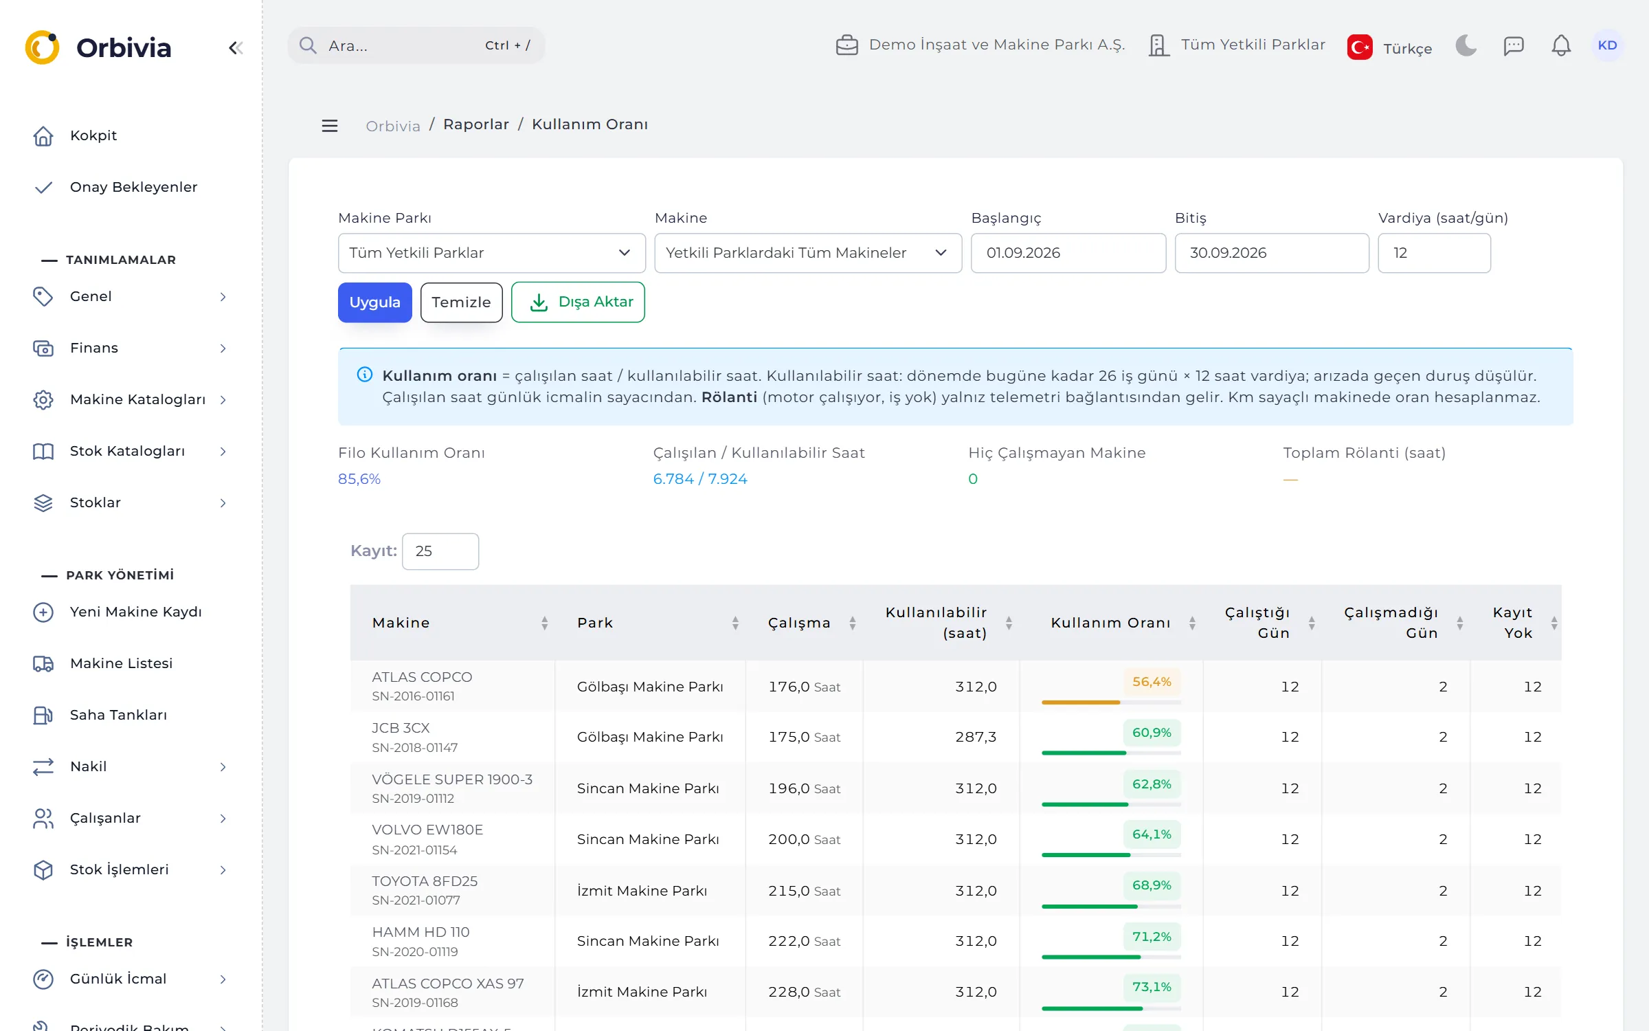Image resolution: width=1649 pixels, height=1031 pixels.
Task: Open the Makine Parkı dropdown
Action: coord(491,253)
